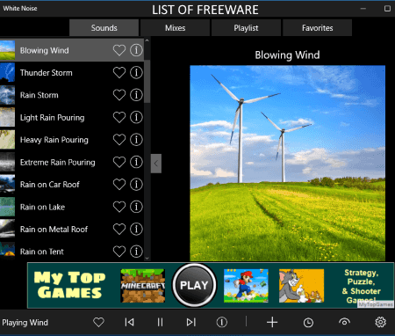Skip to the next sound
This screenshot has height=336, width=395.
[190, 322]
